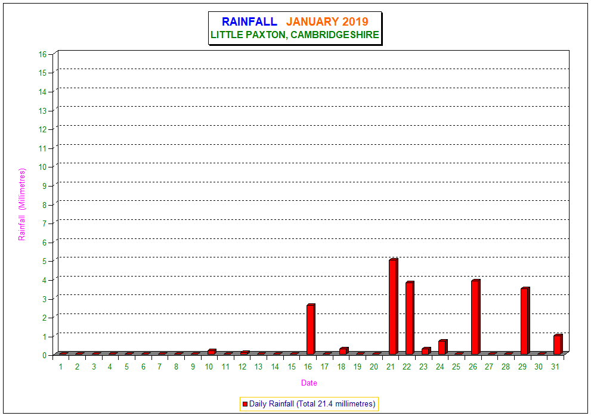This screenshot has height=416, width=591.
Task: Click the subtitle 'LITTLE PAXTON, CAMBRIDGESHIRE'
Action: point(295,35)
